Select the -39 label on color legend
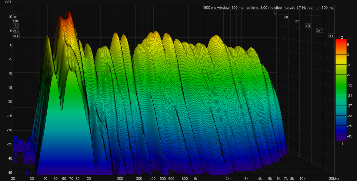The height and width of the screenshot is (181, 357). (x=349, y=126)
